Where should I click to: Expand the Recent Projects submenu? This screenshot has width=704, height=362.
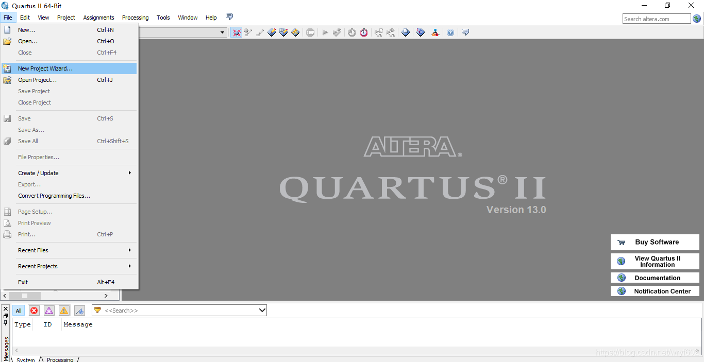coord(70,266)
